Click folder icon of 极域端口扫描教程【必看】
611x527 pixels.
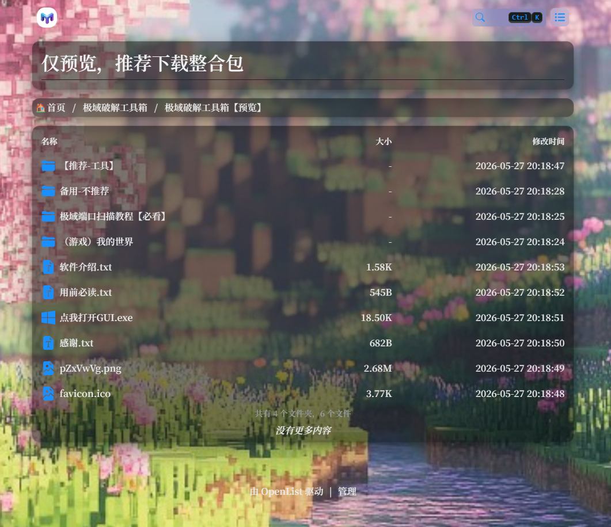[48, 216]
